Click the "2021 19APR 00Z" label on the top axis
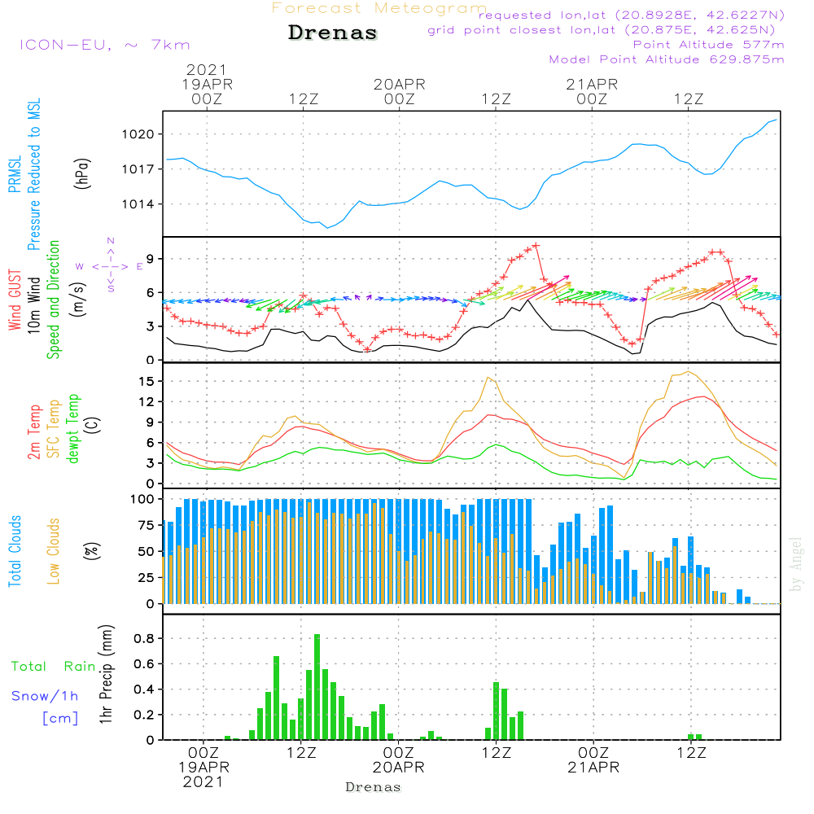Screen dimensions: 814x814 tap(207, 84)
